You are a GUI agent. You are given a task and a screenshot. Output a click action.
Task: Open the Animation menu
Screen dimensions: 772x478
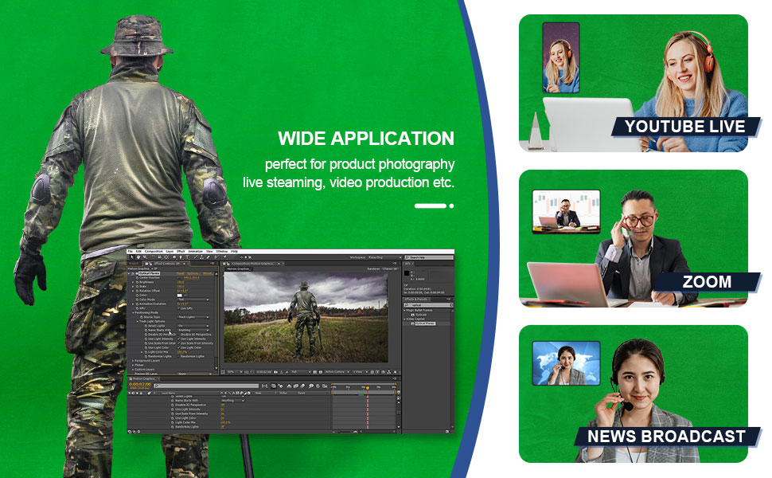point(195,251)
